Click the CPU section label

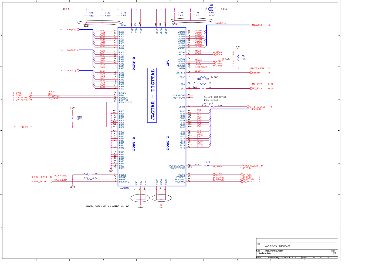[x=168, y=63]
